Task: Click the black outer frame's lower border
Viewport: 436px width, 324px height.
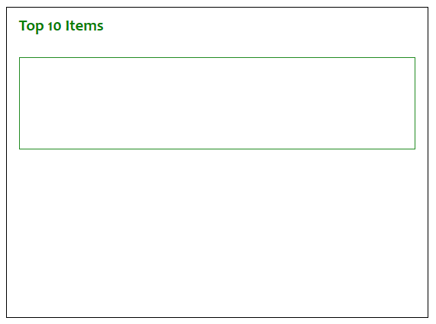Action: pyautogui.click(x=217, y=317)
